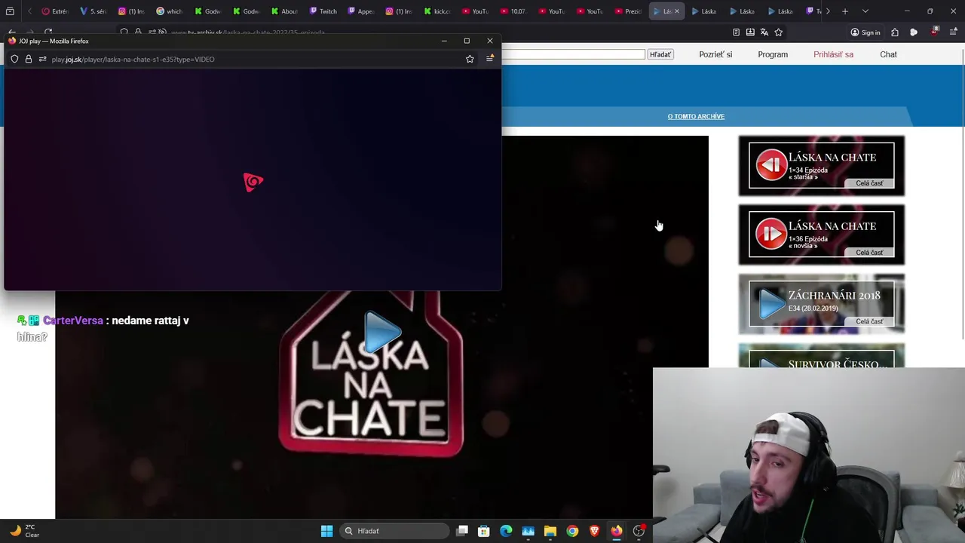The width and height of the screenshot is (965, 543).
Task: Open the weather widget showing 2°C Clear
Action: point(24,531)
